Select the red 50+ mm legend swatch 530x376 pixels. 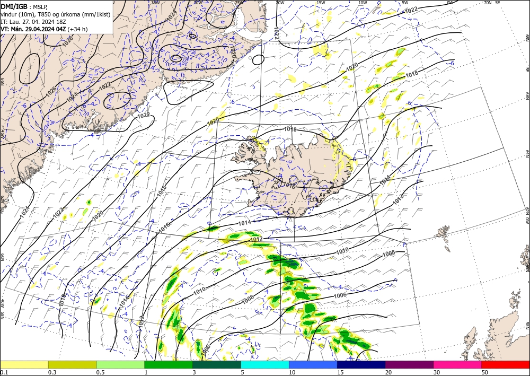point(506,364)
